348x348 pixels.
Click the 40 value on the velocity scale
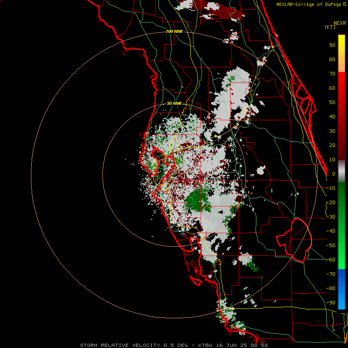coord(332,117)
